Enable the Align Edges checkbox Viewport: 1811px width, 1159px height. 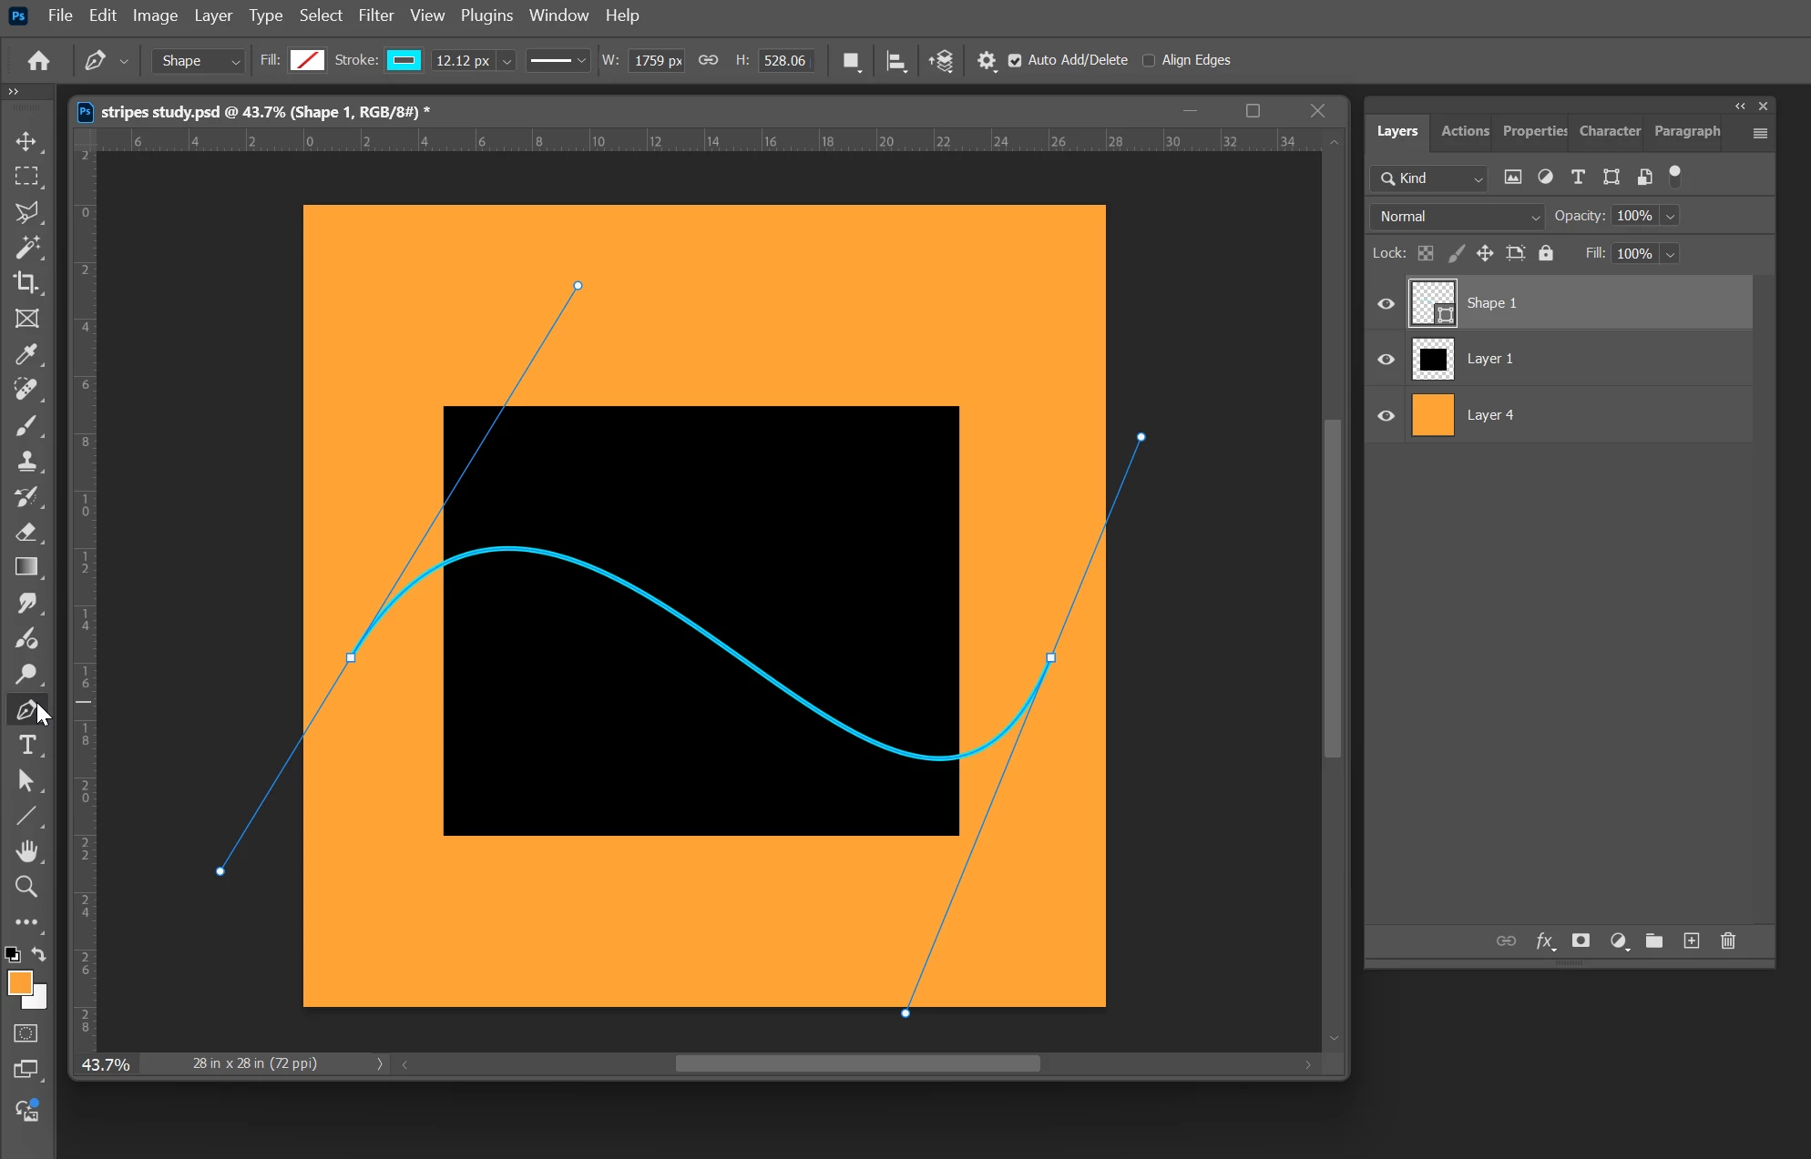pos(1149,60)
